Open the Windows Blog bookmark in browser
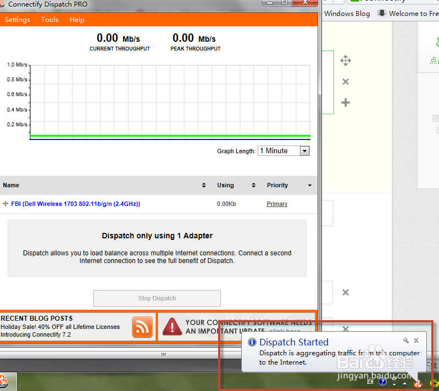The width and height of the screenshot is (439, 391). pos(347,13)
